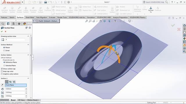The height and width of the screenshot is (104, 186).
Task: Click the graphics-area red cancel X
Action: point(179,29)
